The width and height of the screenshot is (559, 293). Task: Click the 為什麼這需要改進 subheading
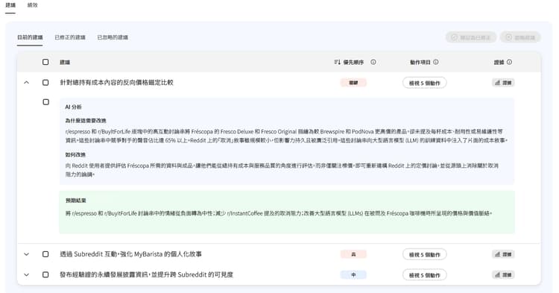coord(86,121)
